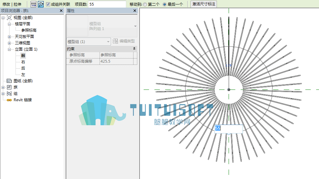Screen dimensions: 319x179
Task: Click the array rotation center point
Action: [x=229, y=90]
